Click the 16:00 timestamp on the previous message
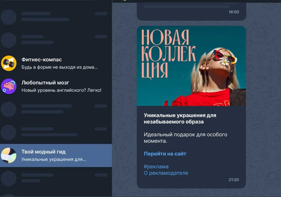Viewport: 281px width, 197px height. pyautogui.click(x=234, y=12)
